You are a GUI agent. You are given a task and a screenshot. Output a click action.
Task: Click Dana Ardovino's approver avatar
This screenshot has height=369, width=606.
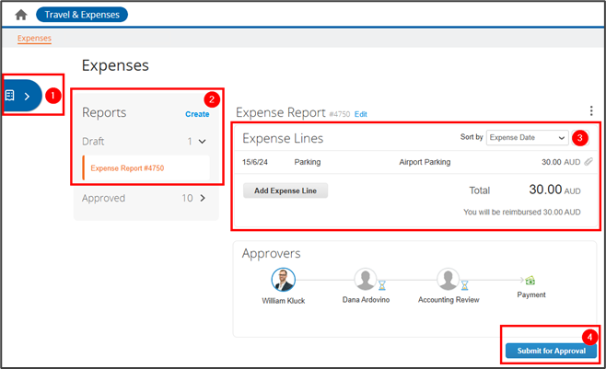pos(366,280)
